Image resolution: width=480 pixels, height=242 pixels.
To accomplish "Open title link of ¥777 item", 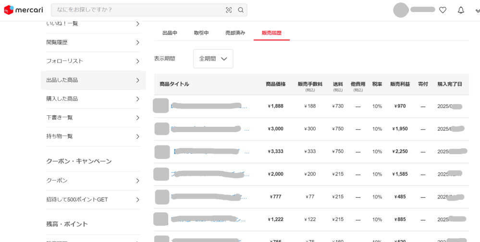I will 209,197.
